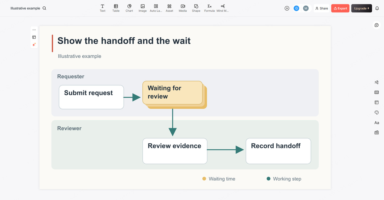
Task: Start presentation with the play icon
Action: 287,8
